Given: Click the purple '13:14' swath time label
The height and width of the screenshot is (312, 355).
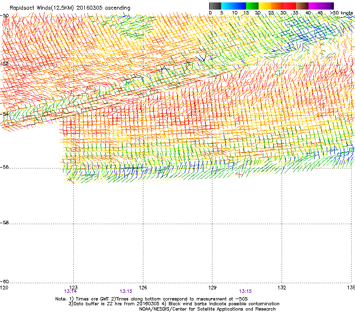Looking at the screenshot, I should click(x=71, y=291).
